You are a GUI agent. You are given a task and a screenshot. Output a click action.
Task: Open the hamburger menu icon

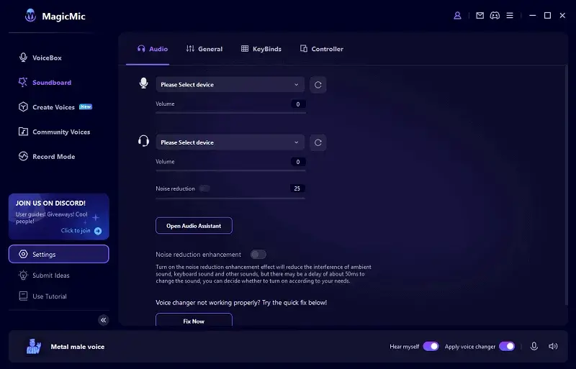(510, 15)
